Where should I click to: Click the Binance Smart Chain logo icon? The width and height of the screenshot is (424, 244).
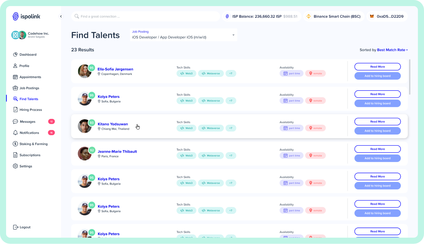tap(308, 16)
